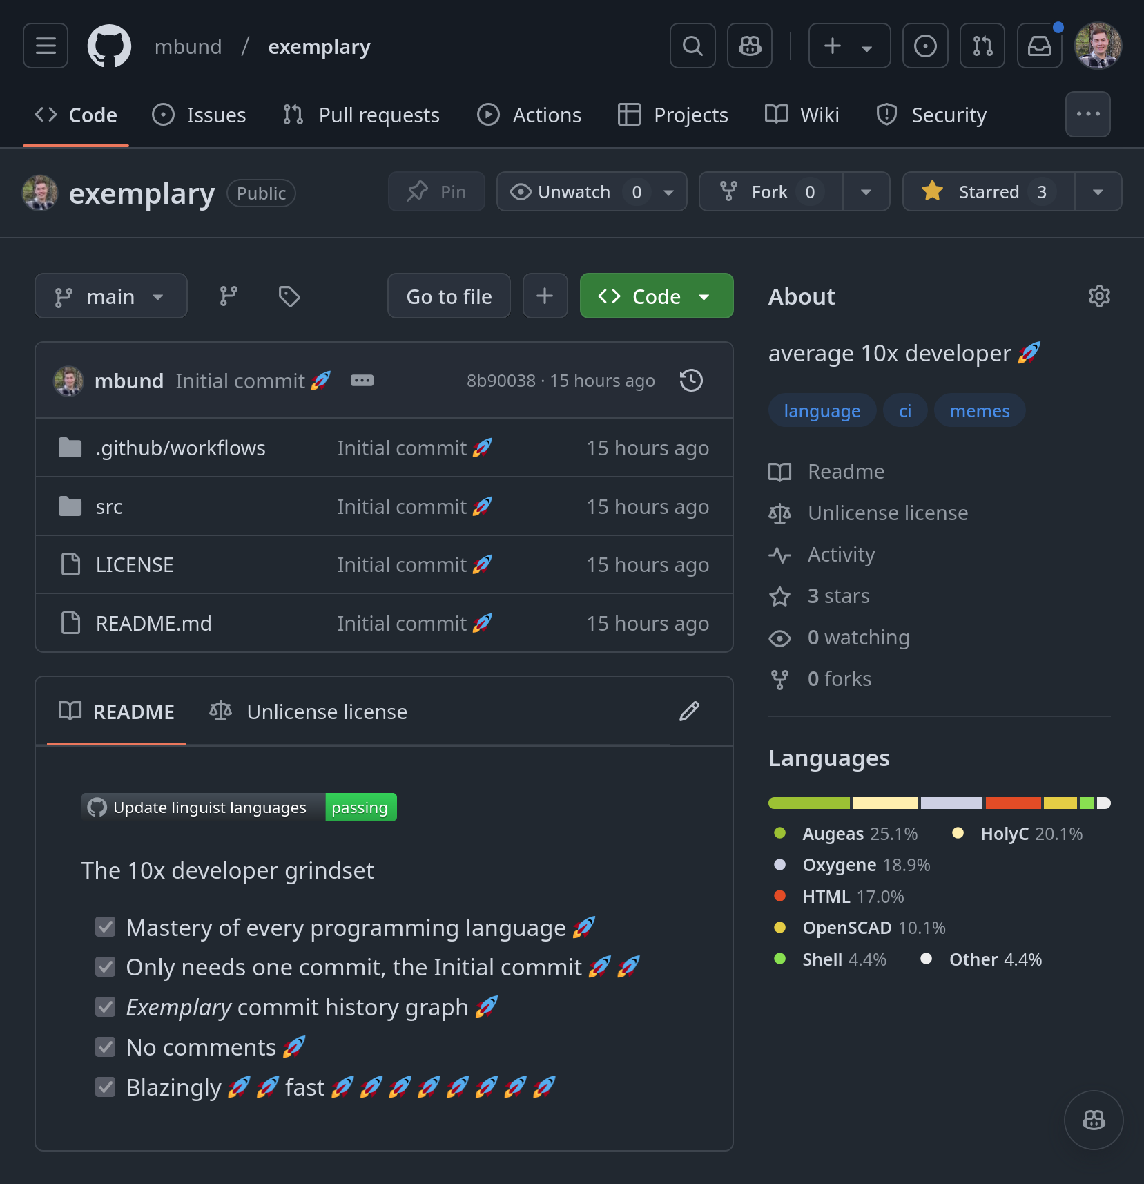Open floating Copilot button at bottom

click(1094, 1120)
